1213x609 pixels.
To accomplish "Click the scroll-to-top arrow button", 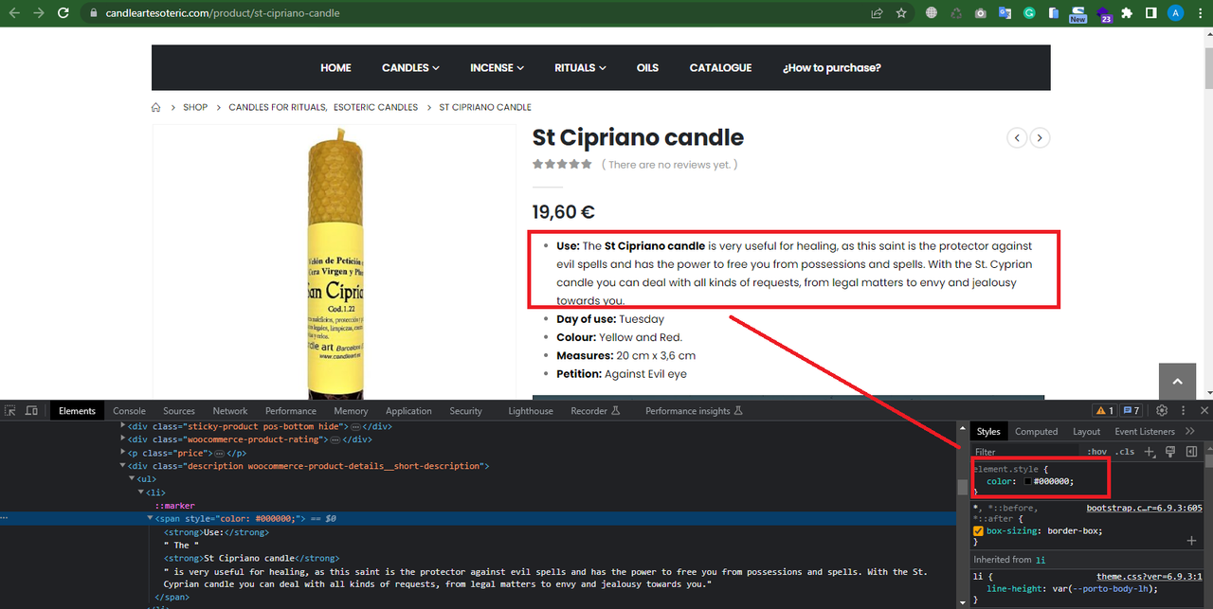I will click(x=1177, y=382).
